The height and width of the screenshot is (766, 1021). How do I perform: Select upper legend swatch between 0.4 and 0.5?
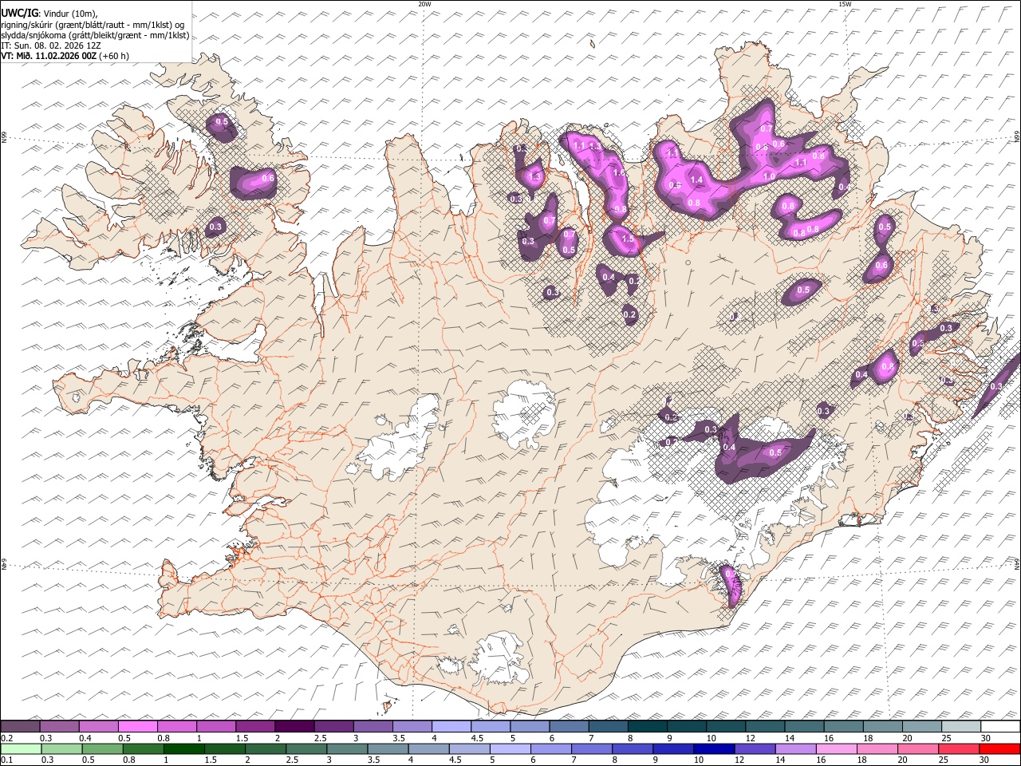click(98, 727)
